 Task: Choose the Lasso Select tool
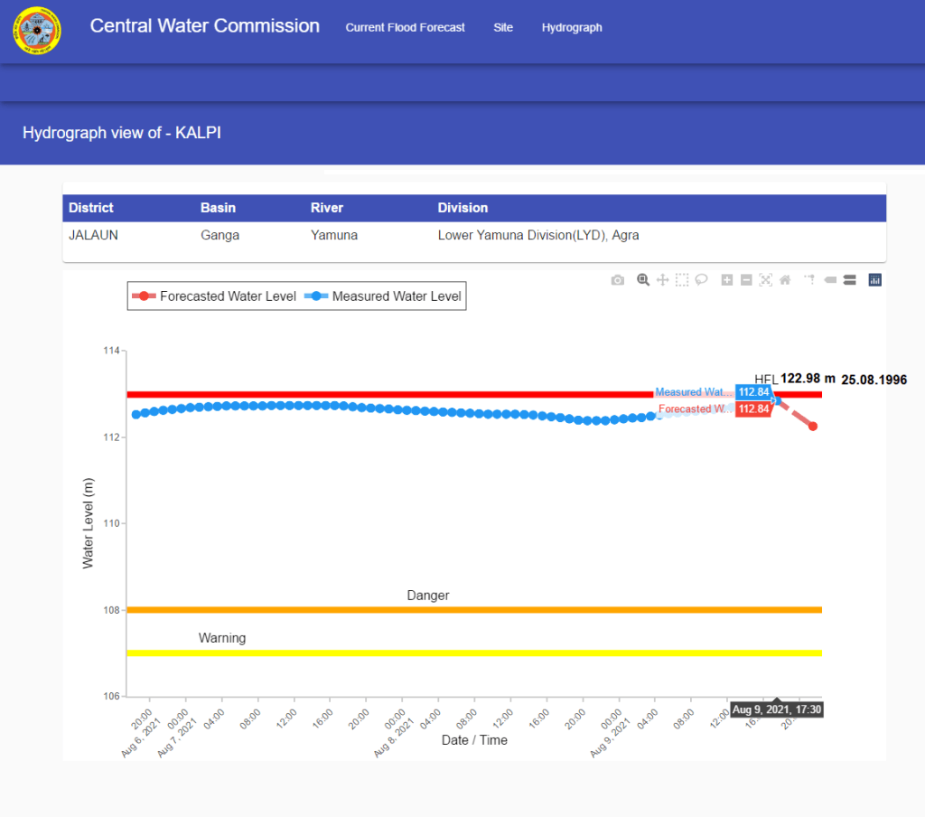[x=701, y=280]
